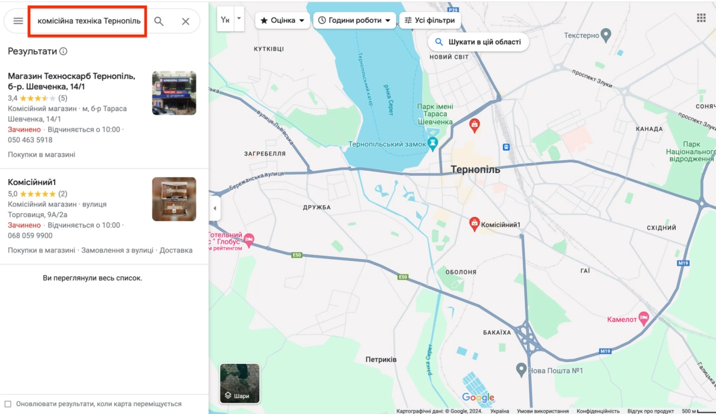Open the Шари layers thumbnail

tap(240, 383)
